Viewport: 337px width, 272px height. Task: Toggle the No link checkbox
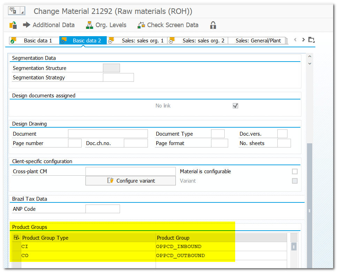(x=235, y=105)
